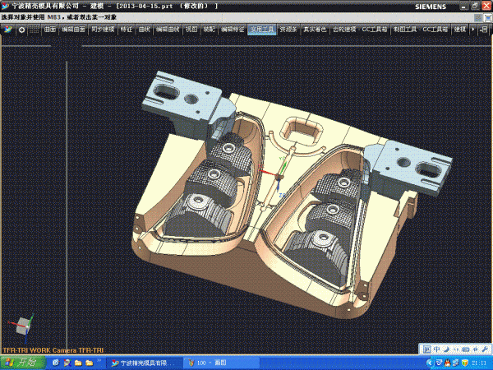Image resolution: width=493 pixels, height=370 pixels.
Task: Click the highlighted 实用工具 tab
Action: coord(262,30)
